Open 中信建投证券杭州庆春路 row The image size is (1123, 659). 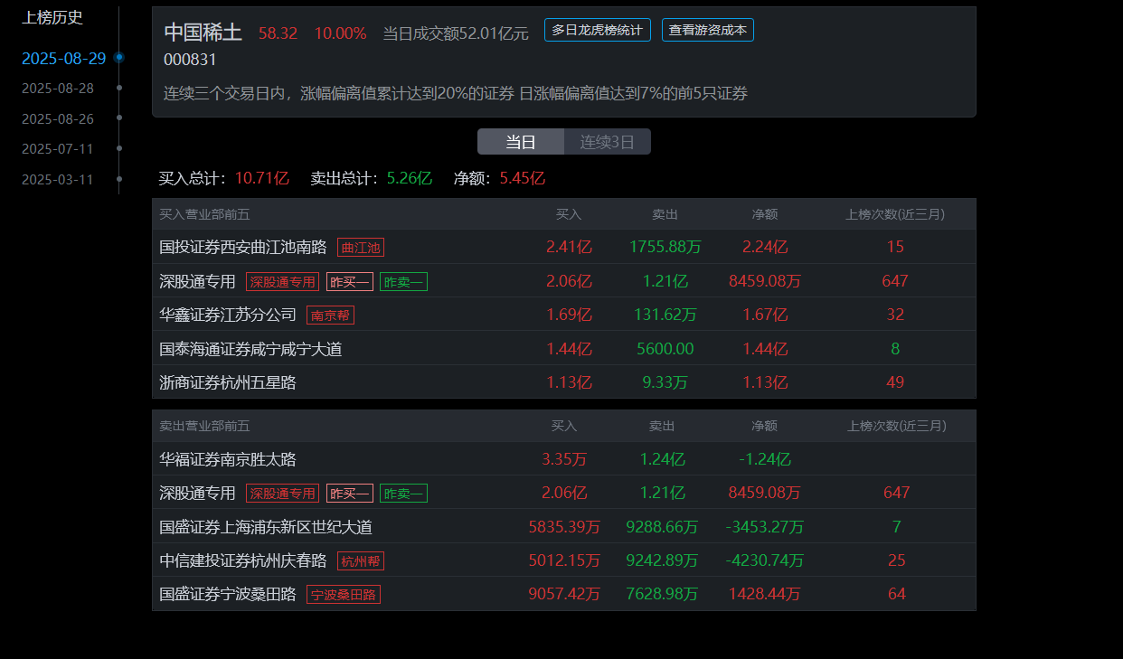[564, 560]
